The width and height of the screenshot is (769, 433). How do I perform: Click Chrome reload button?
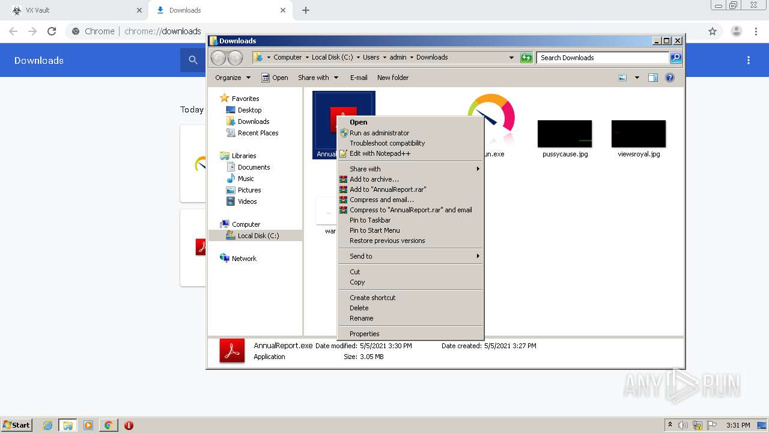point(52,31)
